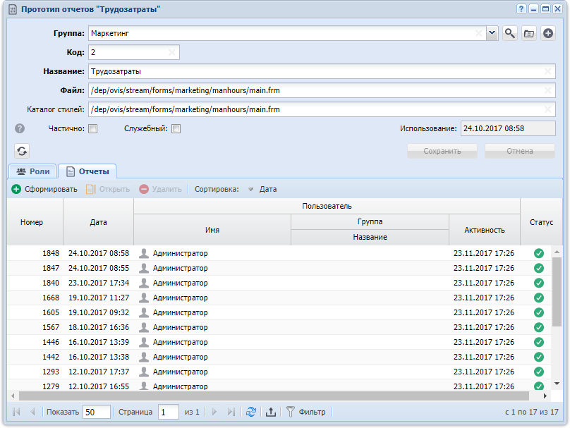Click green status icon for report 1848

pyautogui.click(x=539, y=253)
